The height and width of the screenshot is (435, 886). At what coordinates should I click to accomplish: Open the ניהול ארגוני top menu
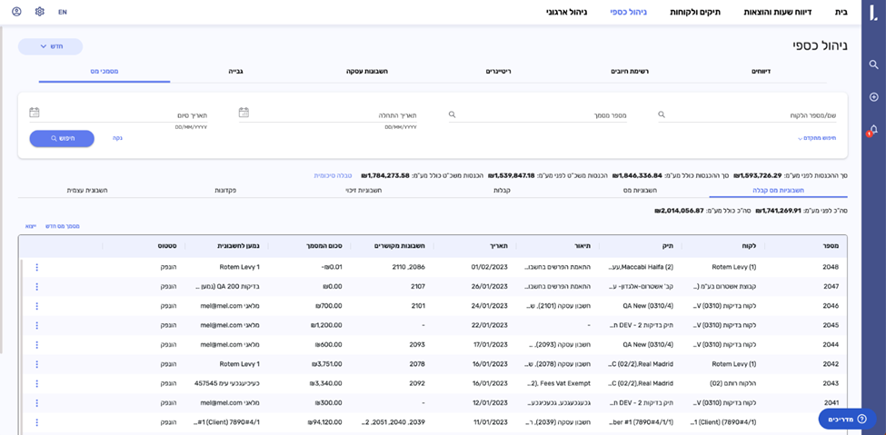pyautogui.click(x=566, y=12)
